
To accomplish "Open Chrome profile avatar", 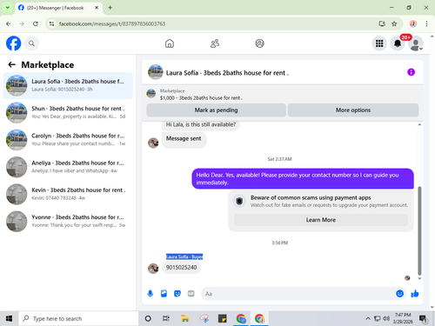I will pyautogui.click(x=413, y=23).
